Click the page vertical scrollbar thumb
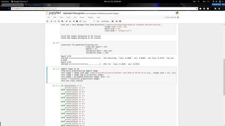The image size is (225, 126). click(224, 77)
